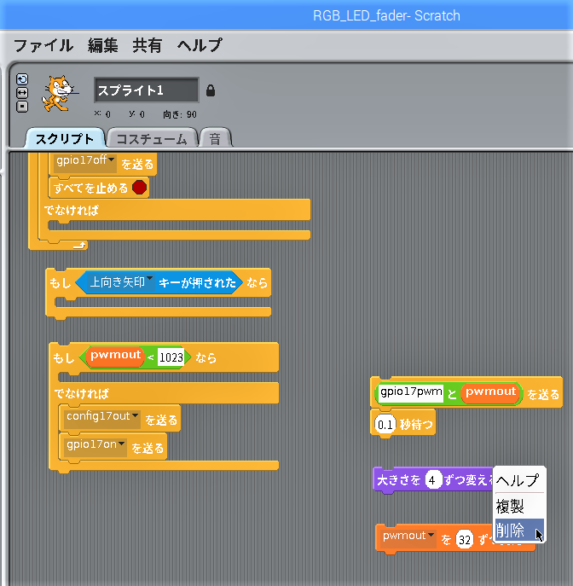Open the ファイル menu
573x586 pixels.
click(x=43, y=46)
